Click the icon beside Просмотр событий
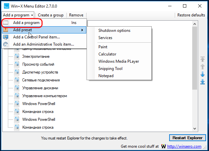This screenshot has width=209, height=151. (x=17, y=64)
